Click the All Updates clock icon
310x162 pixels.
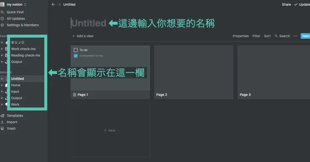click(x=2, y=18)
